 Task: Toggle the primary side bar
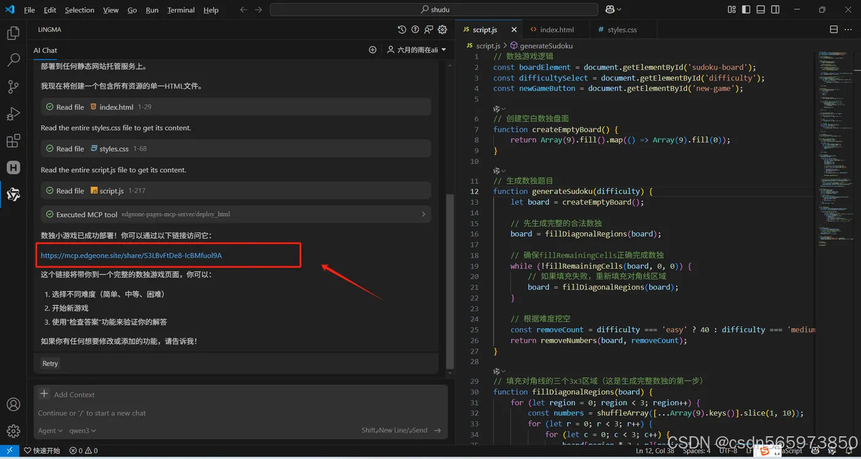(746, 10)
